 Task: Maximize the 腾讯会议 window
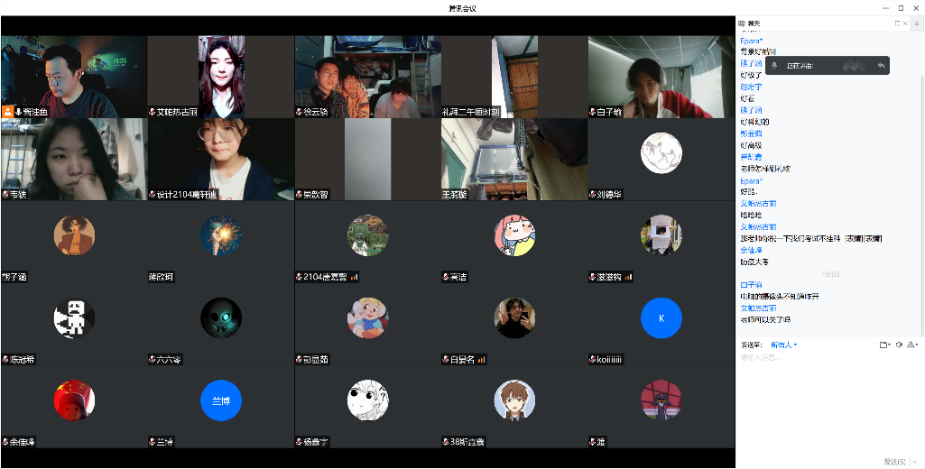[901, 8]
